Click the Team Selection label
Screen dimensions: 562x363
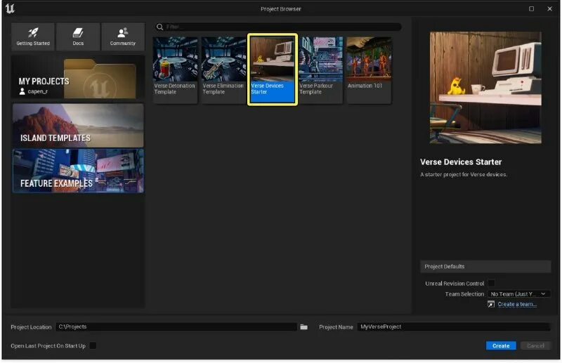click(464, 293)
